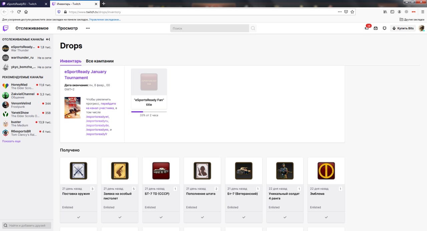This screenshot has height=231, width=427.
Task: Open the three-dot More menu in Twitch nav
Action: [x=88, y=28]
